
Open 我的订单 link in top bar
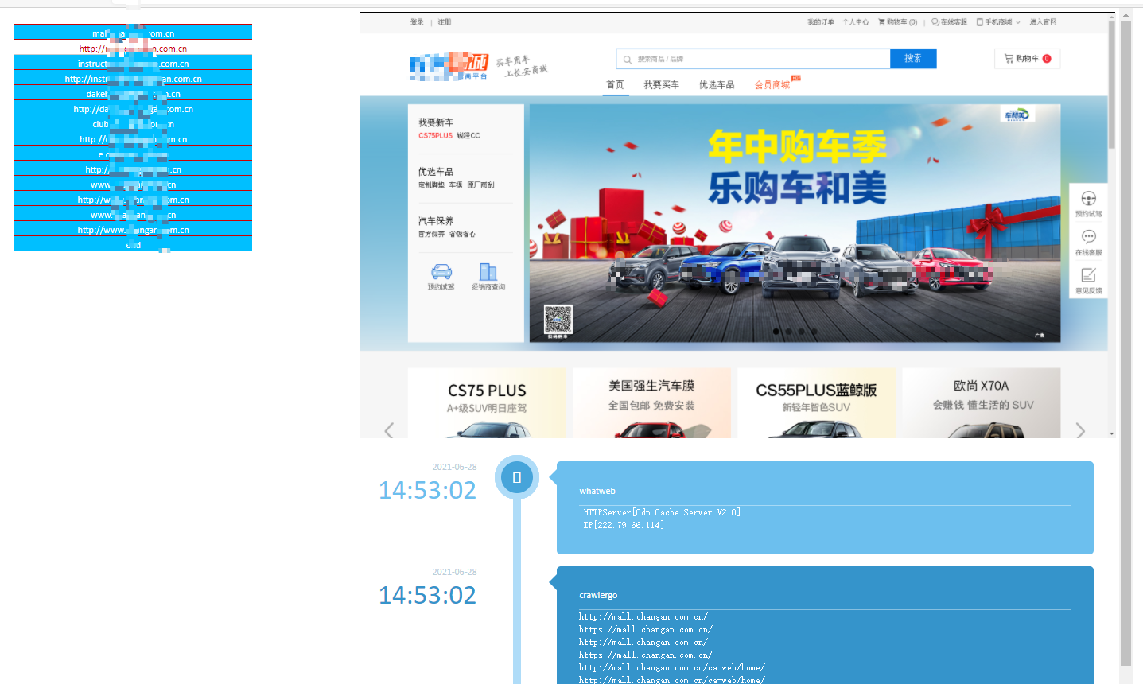coord(821,22)
